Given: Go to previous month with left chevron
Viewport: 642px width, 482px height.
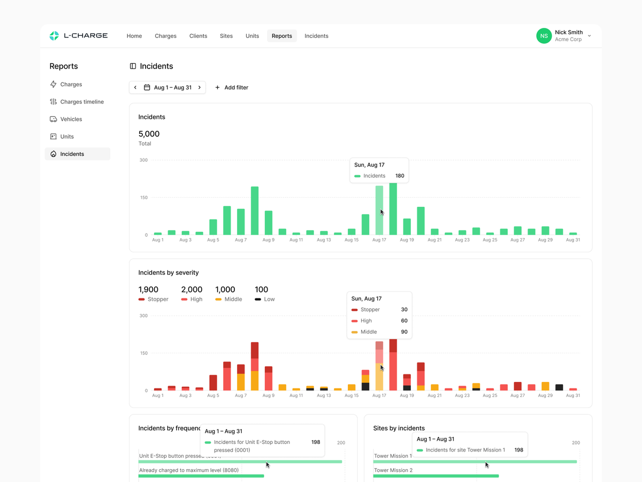Looking at the screenshot, I should (x=135, y=87).
